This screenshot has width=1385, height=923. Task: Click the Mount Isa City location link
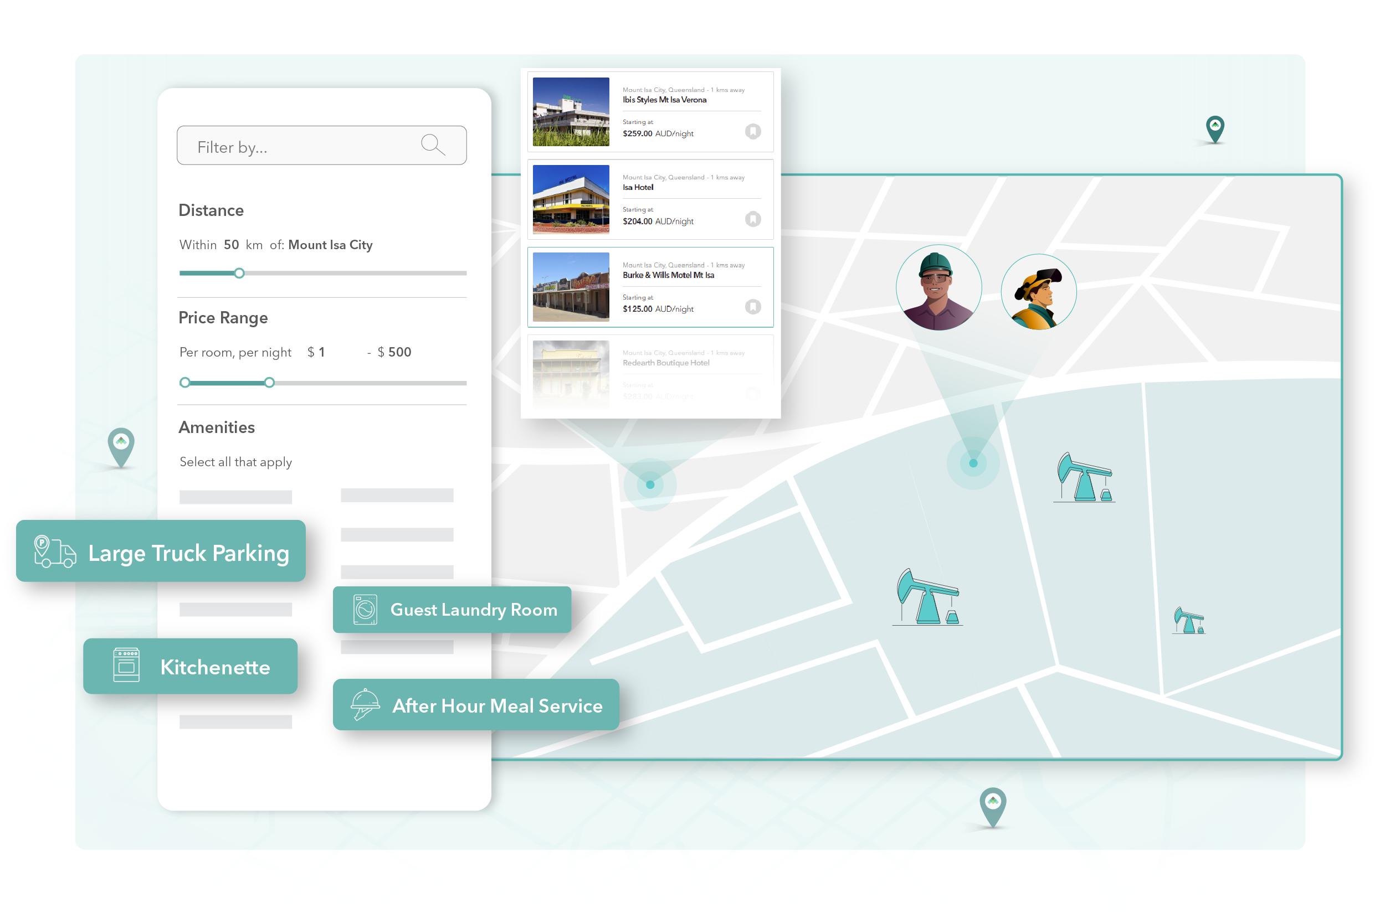(330, 245)
